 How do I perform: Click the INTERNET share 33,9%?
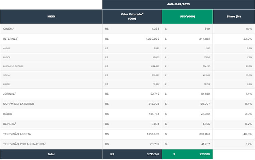click(x=248, y=39)
